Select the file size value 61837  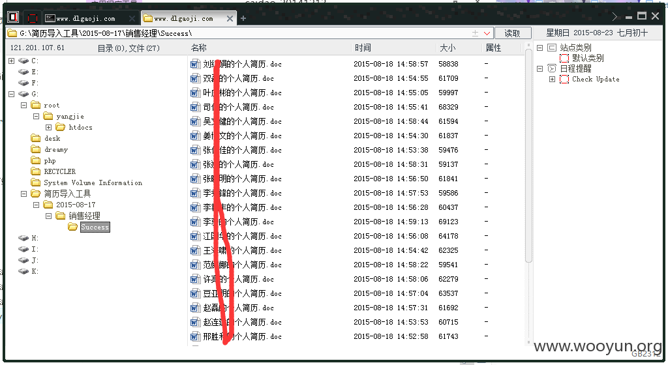click(448, 136)
